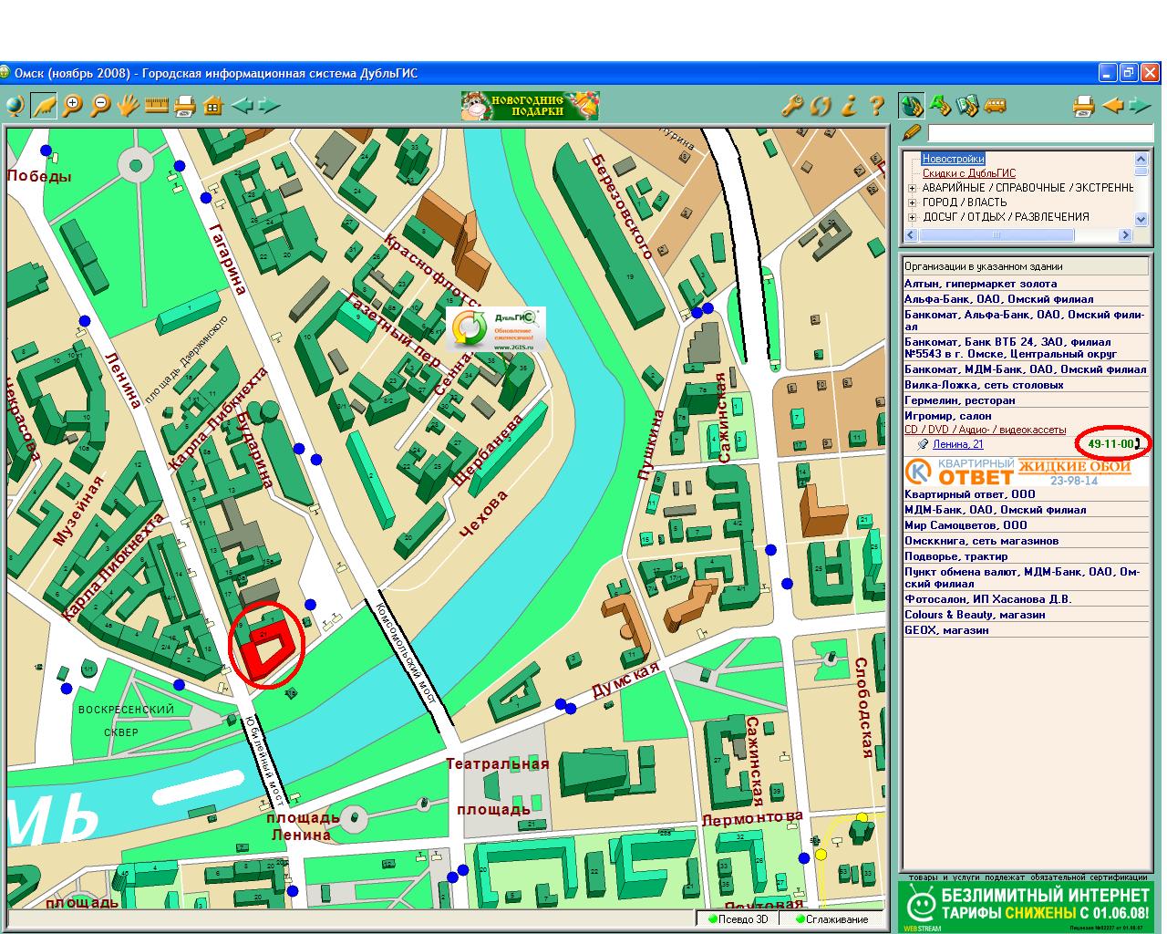Select МДМ-Банк, ОАО, Омский филиал entry
The width and height of the screenshot is (1167, 934).
[1026, 510]
